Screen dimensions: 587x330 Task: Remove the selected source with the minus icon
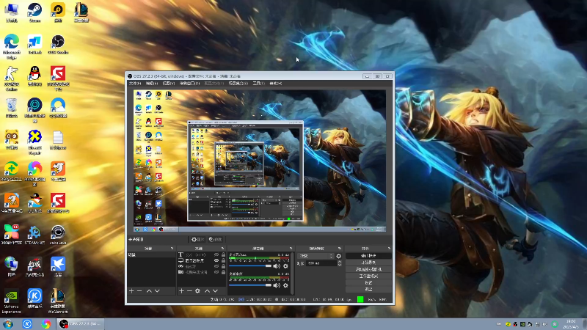(189, 290)
